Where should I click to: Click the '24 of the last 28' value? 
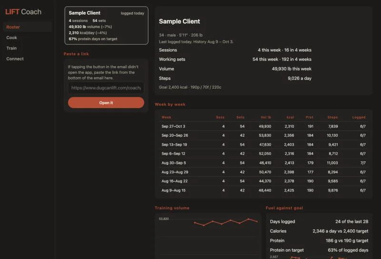[x=351, y=221]
